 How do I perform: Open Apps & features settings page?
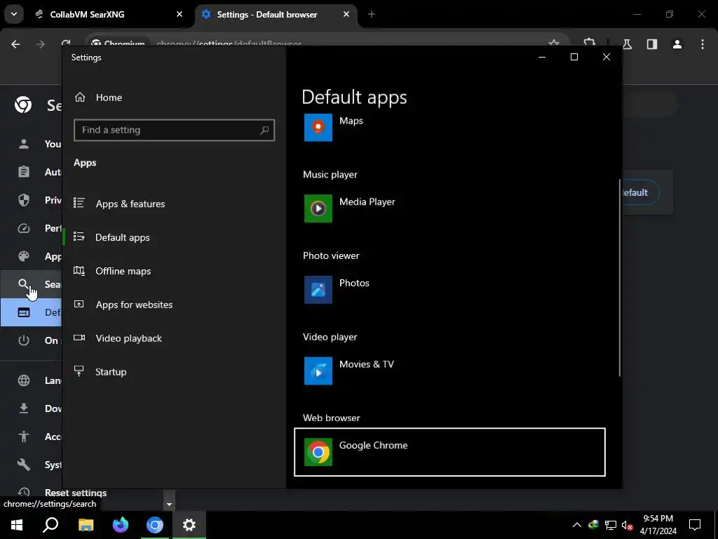[x=120, y=204]
